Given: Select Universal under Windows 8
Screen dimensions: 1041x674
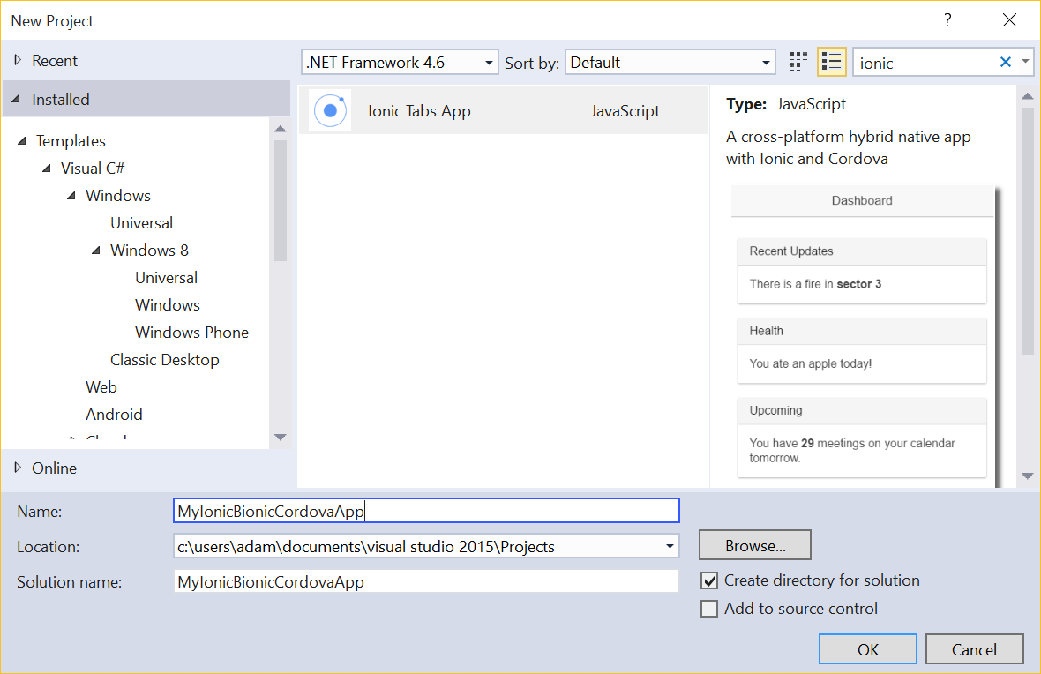Looking at the screenshot, I should (166, 278).
